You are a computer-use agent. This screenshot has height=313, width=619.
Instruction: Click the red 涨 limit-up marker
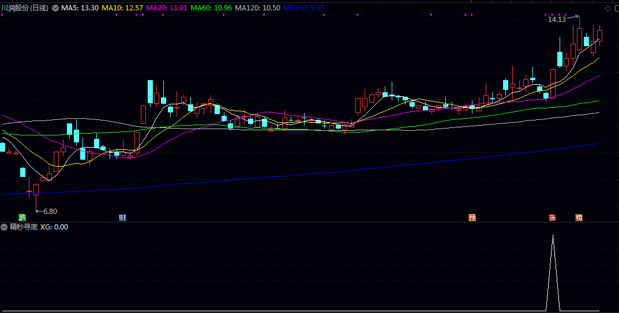pyautogui.click(x=552, y=217)
